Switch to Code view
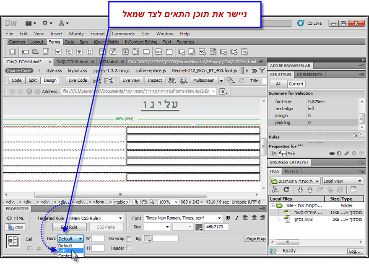 point(16,80)
